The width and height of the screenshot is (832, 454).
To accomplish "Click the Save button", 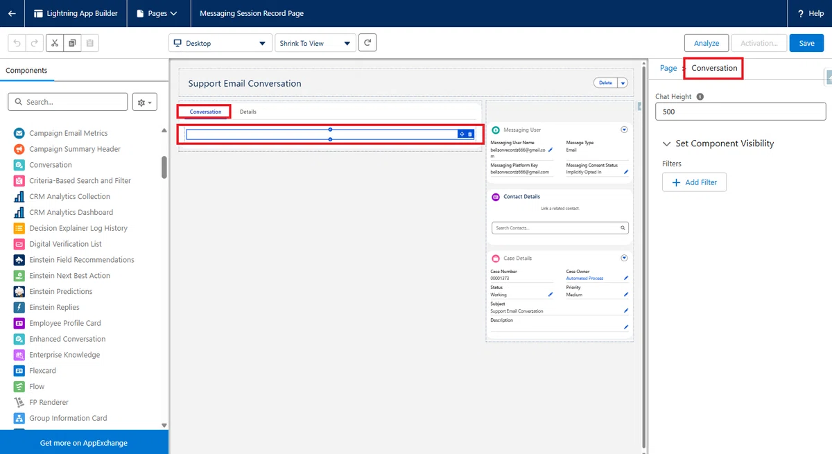I will click(x=806, y=43).
